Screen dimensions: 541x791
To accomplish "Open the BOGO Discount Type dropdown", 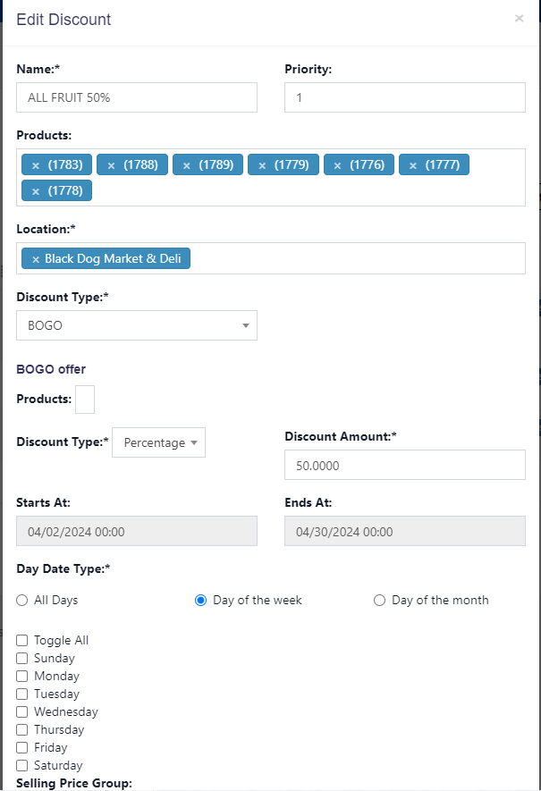I will point(137,325).
